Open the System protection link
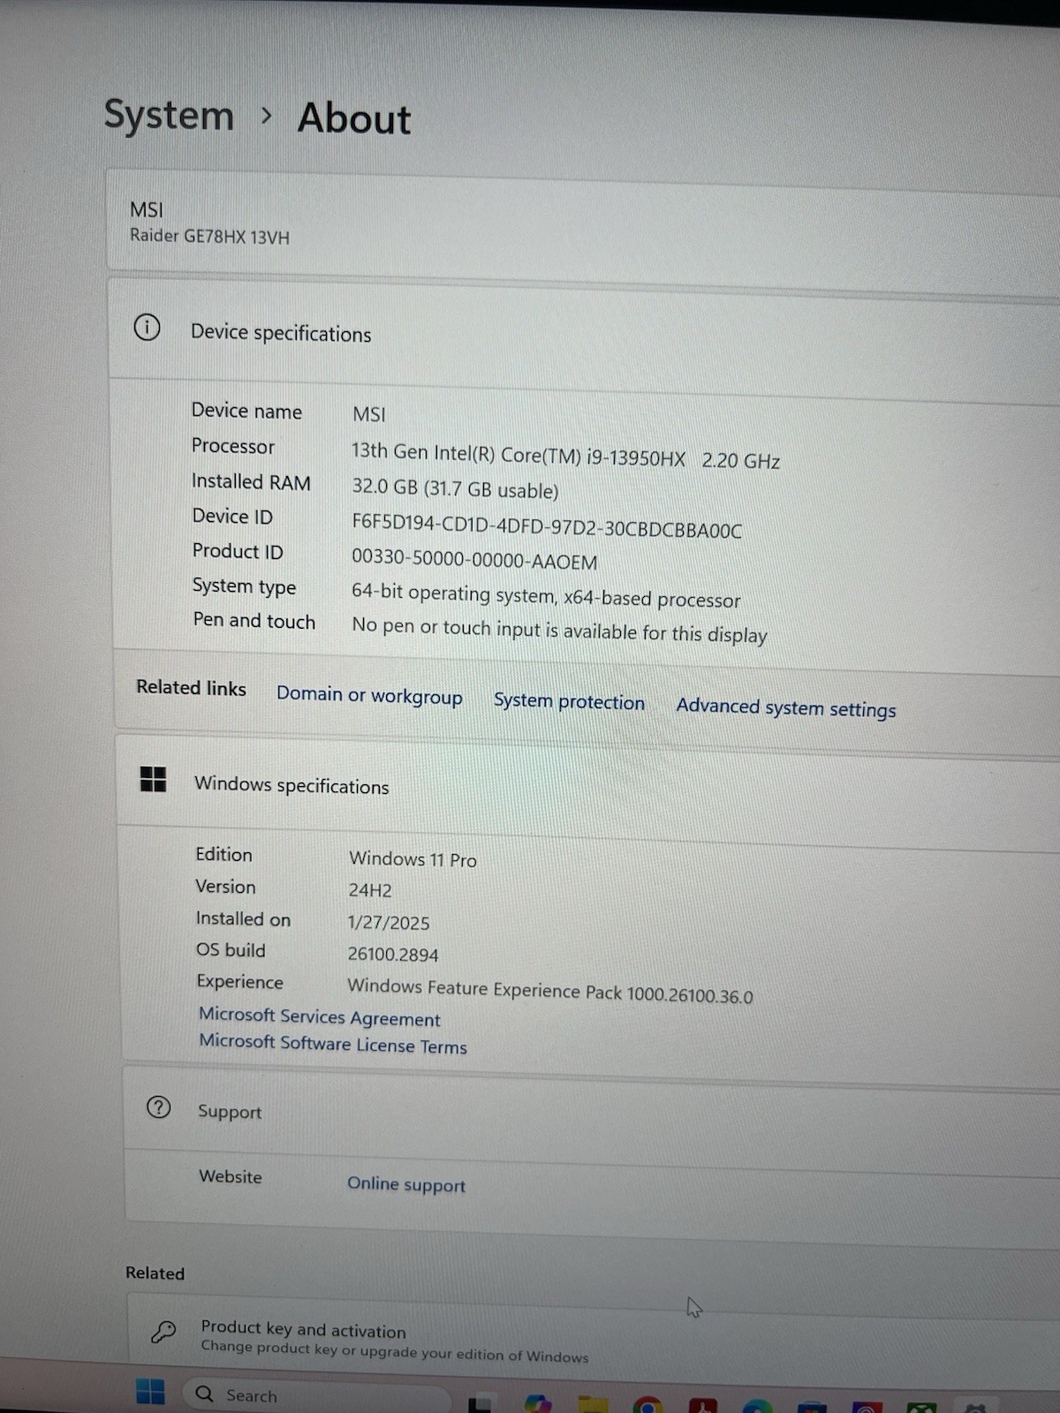The height and width of the screenshot is (1413, 1060). [x=569, y=701]
